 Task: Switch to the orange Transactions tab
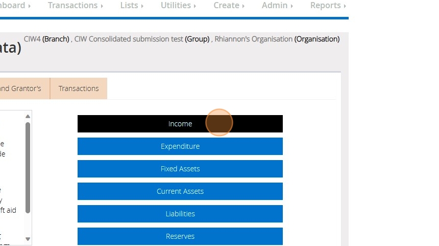point(79,88)
